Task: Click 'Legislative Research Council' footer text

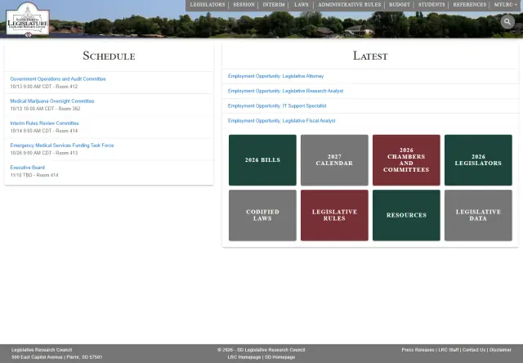Action: tap(42, 350)
